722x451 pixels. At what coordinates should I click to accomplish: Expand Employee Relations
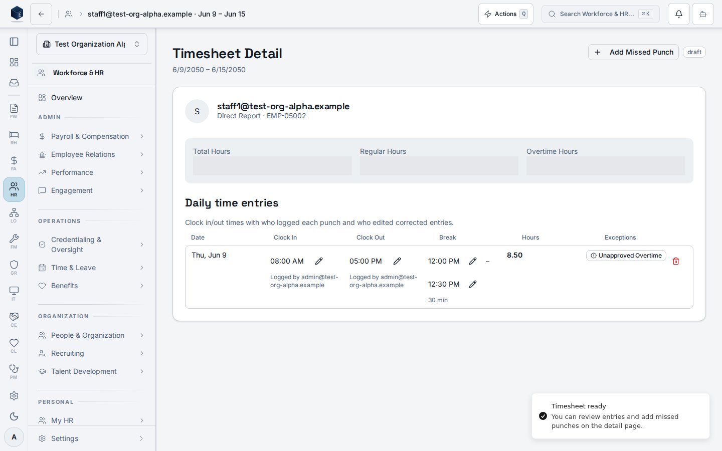(92, 154)
